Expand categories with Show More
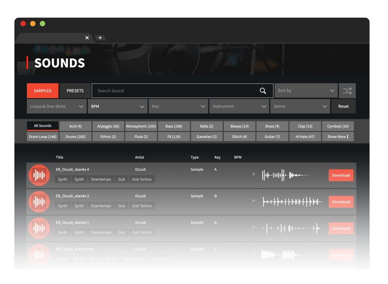Screen dimensions: 388x284 pos(338,137)
